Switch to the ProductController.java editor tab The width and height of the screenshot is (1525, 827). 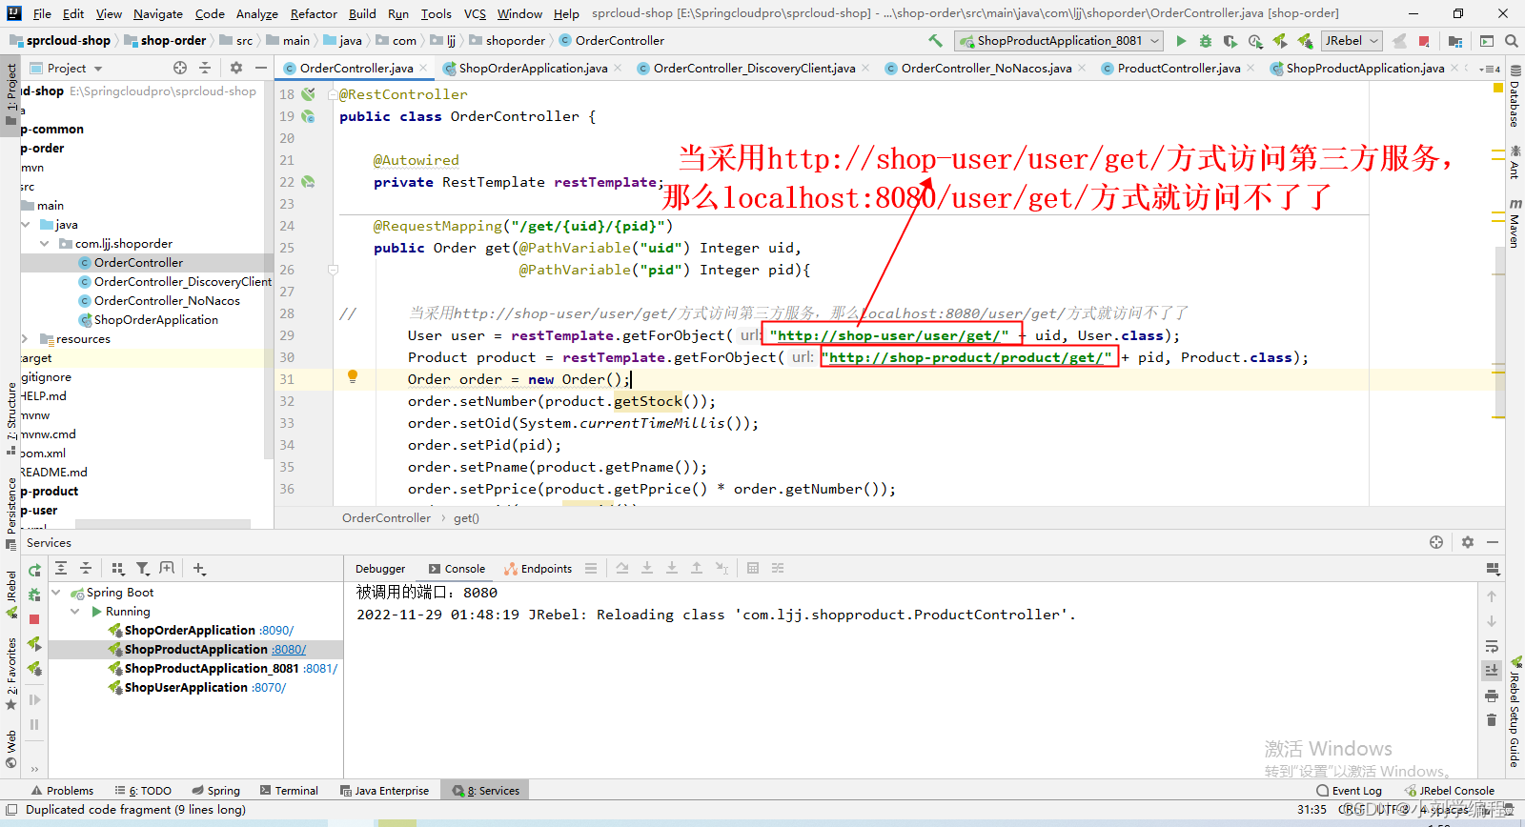(x=1178, y=68)
